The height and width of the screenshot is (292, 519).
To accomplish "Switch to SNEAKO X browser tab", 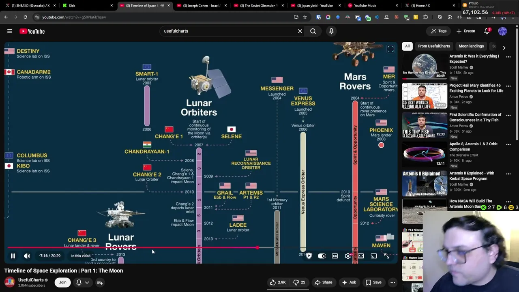I will coord(31,6).
